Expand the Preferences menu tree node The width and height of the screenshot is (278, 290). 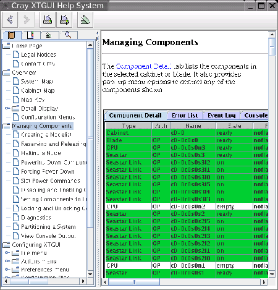(x=7, y=269)
